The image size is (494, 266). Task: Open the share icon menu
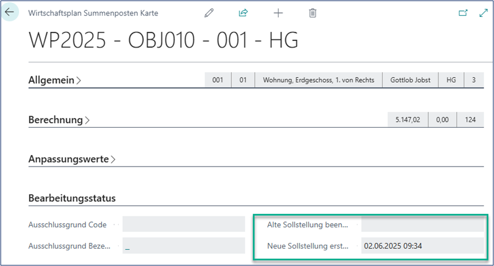[243, 13]
